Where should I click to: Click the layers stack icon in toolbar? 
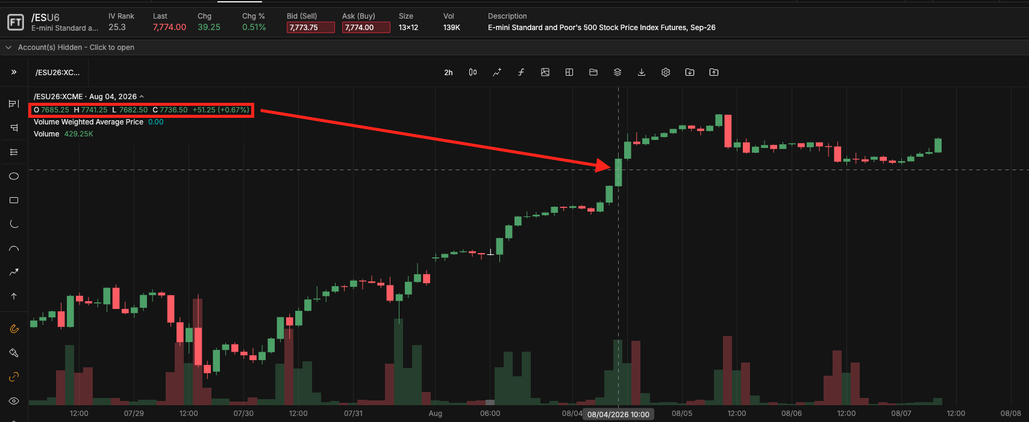coord(618,72)
